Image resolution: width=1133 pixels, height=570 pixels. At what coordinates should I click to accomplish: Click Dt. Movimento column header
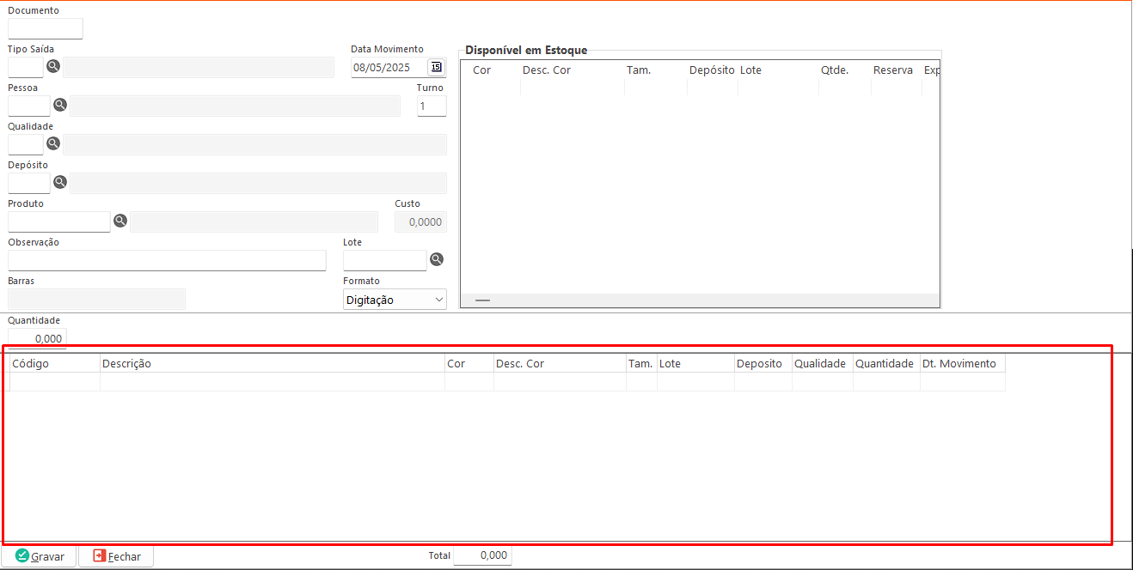tap(961, 363)
